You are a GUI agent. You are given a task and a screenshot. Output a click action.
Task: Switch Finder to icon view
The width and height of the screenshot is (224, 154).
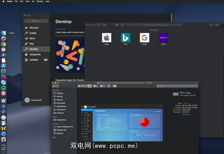[79, 86]
